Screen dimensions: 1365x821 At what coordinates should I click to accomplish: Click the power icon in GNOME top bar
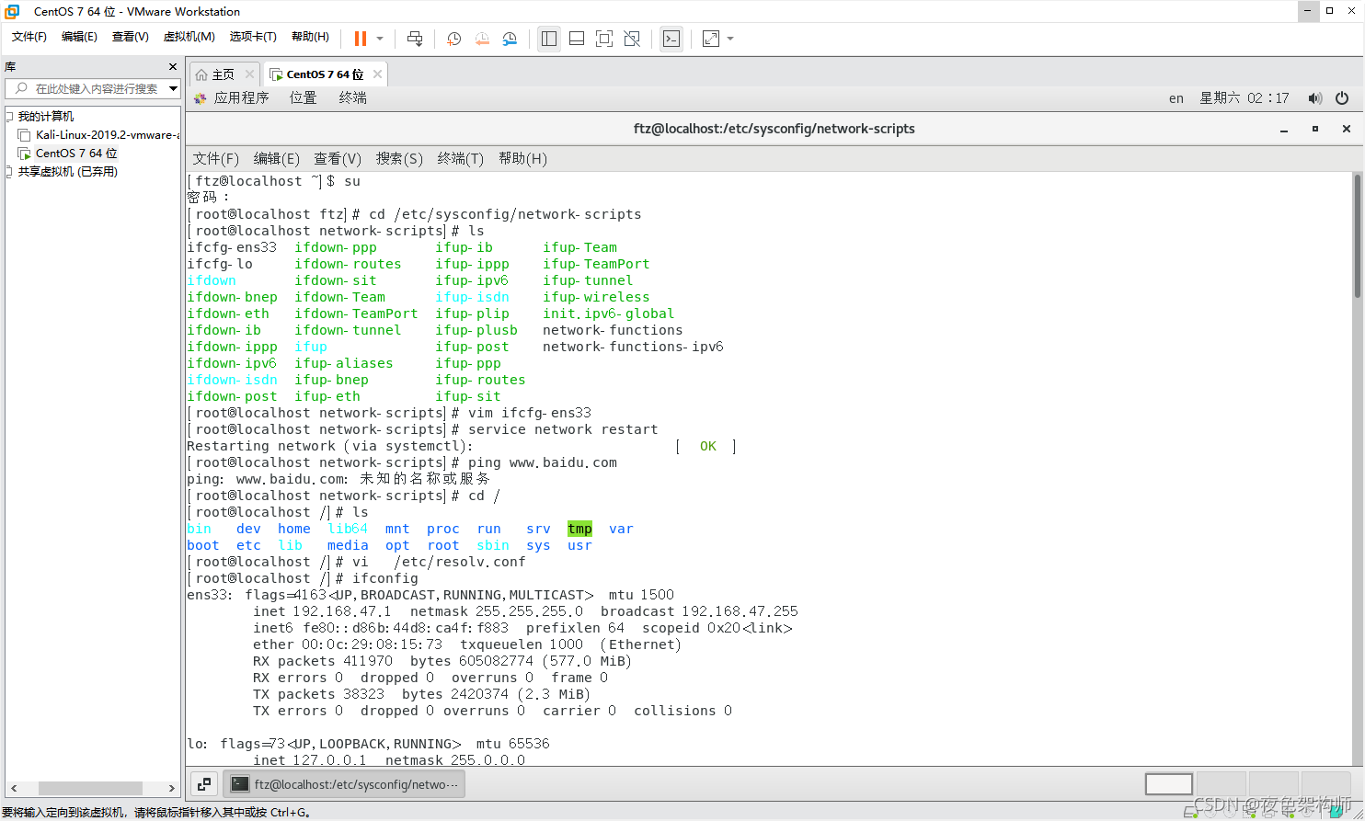tap(1342, 98)
